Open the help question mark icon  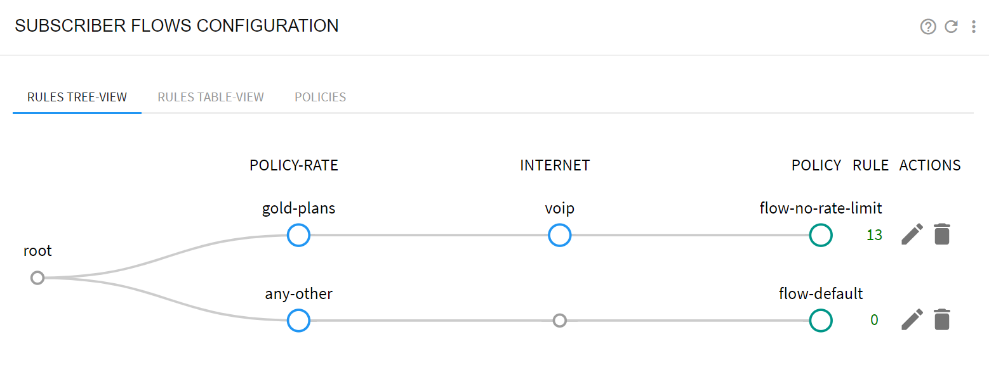coord(928,27)
